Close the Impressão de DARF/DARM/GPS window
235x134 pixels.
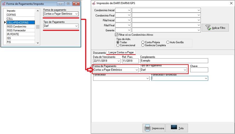click(229, 4)
